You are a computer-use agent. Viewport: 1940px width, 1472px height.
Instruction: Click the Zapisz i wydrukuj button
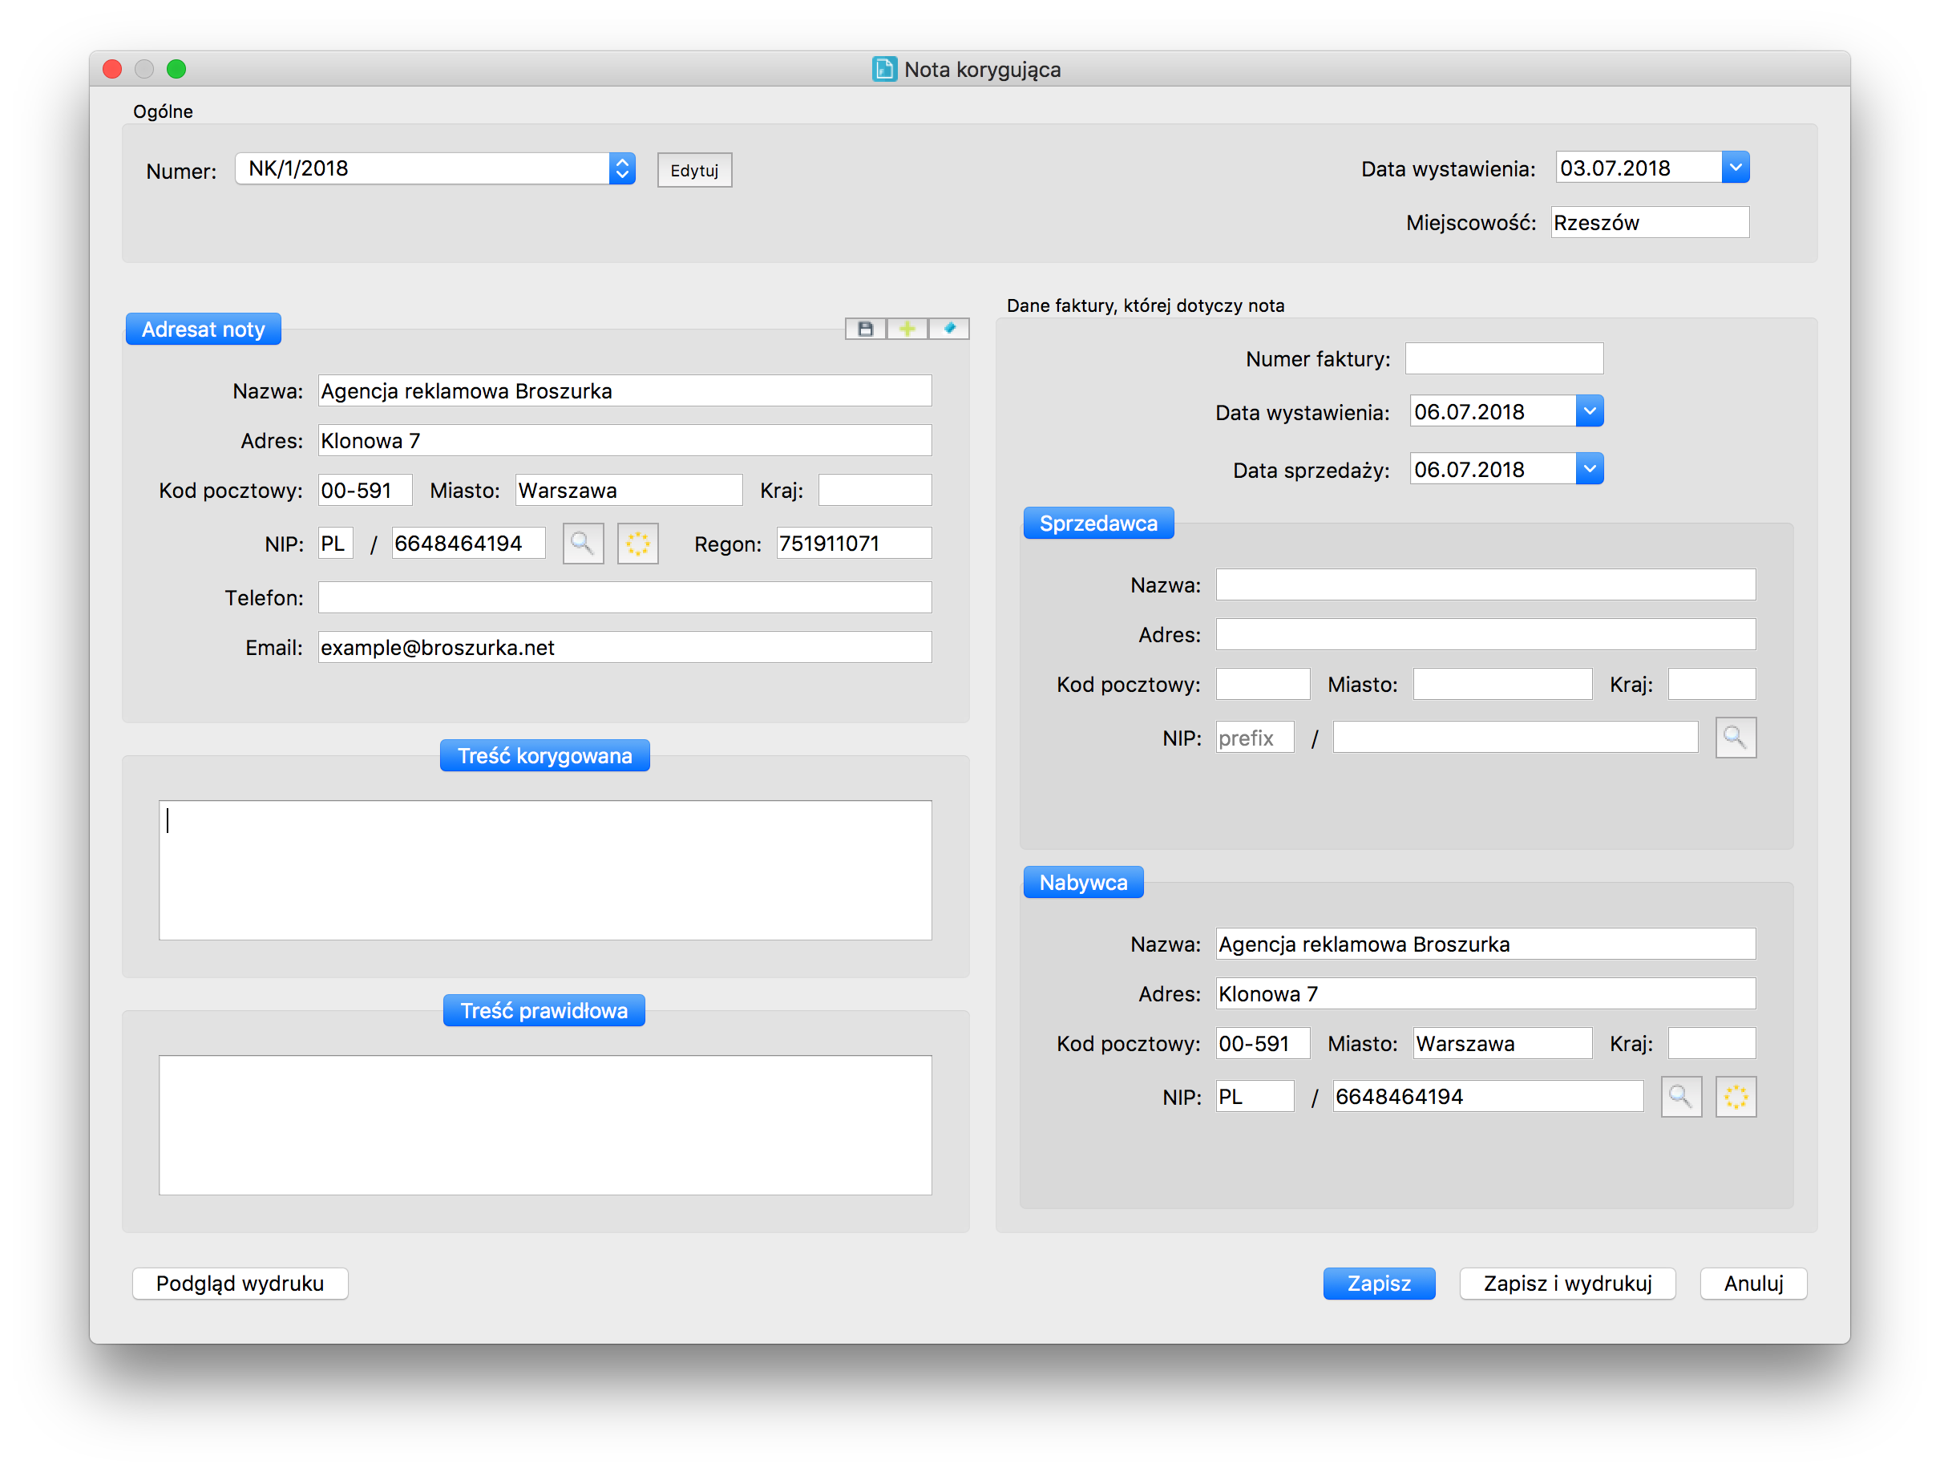tap(1567, 1284)
